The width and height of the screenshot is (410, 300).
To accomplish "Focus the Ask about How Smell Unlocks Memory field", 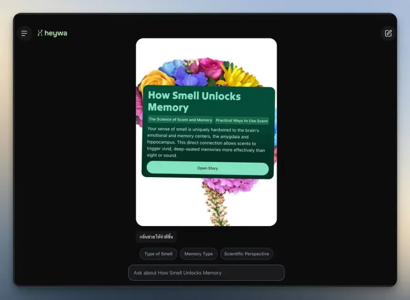I will [206, 273].
